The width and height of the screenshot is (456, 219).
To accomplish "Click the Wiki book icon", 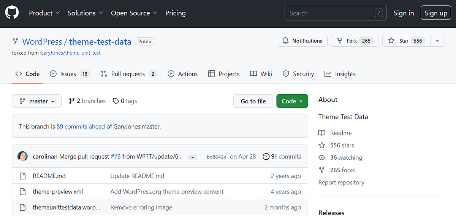I will point(253,74).
